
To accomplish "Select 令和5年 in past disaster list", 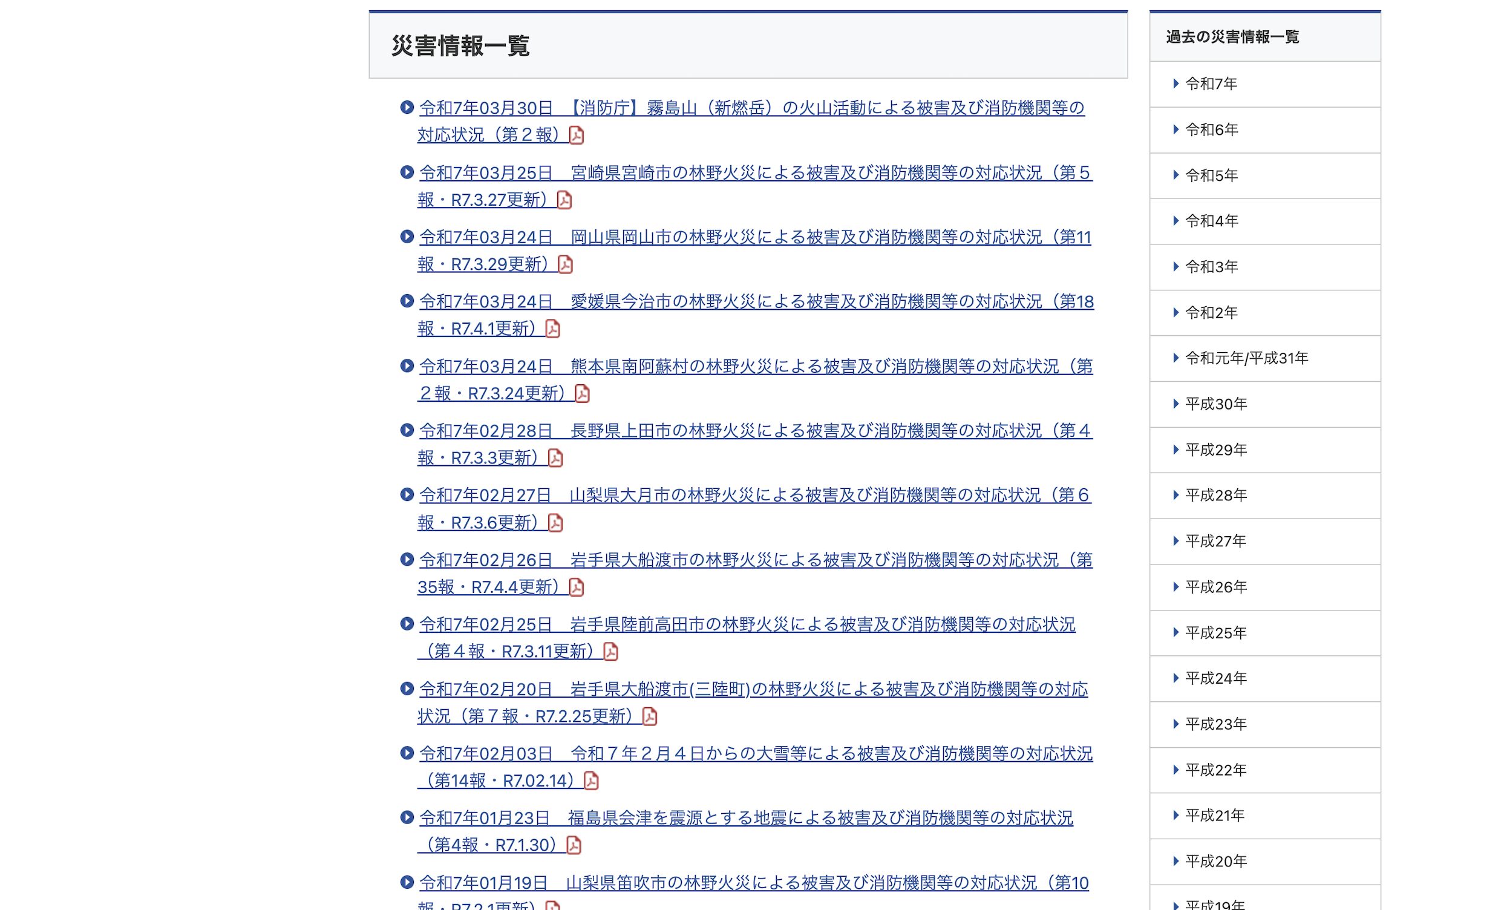I will point(1264,176).
